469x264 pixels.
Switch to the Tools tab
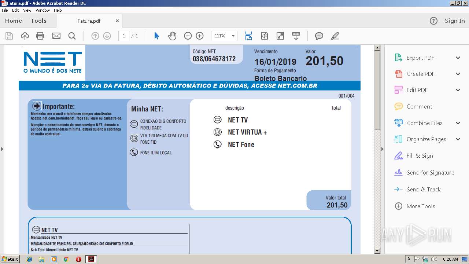(x=38, y=21)
